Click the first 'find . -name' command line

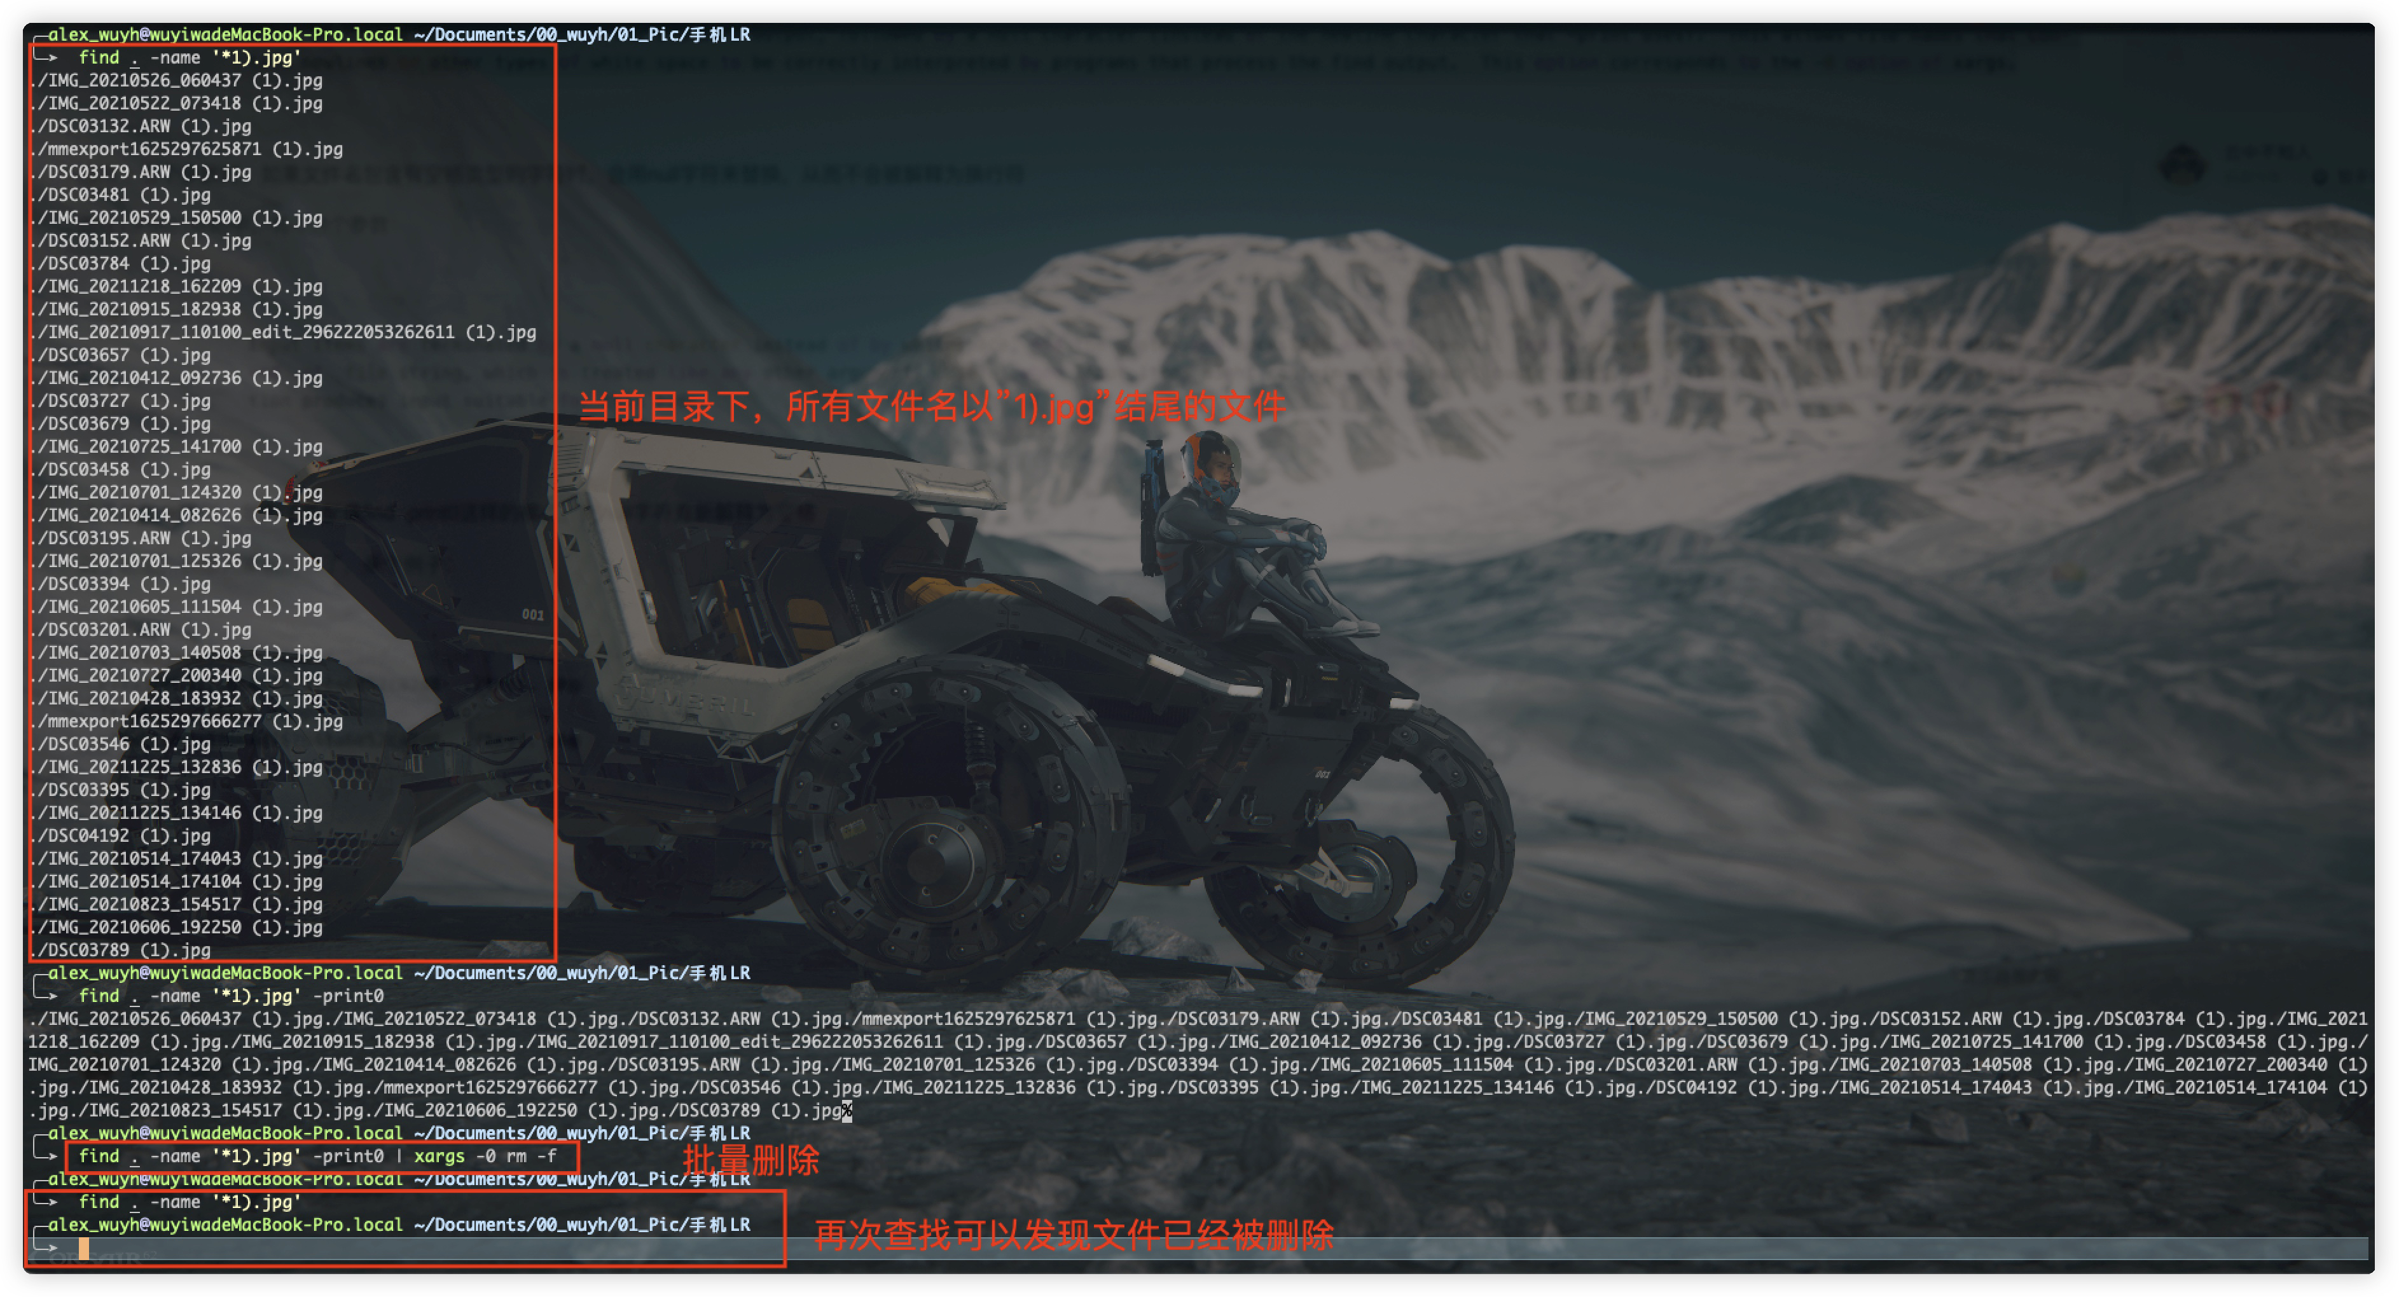pyautogui.click(x=189, y=58)
